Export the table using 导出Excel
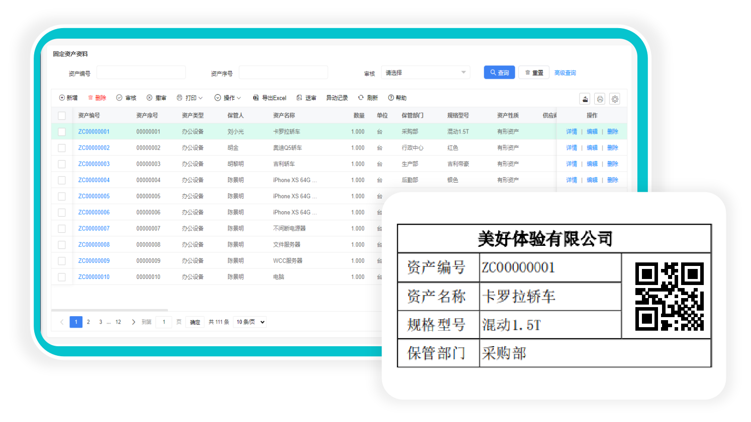Screen dimensions: 751x422 [x=269, y=98]
